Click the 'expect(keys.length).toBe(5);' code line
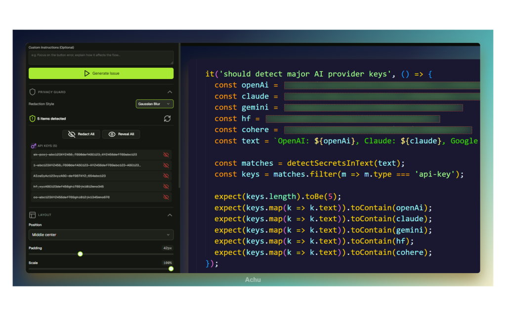The height and width of the screenshot is (316, 506). (278, 197)
